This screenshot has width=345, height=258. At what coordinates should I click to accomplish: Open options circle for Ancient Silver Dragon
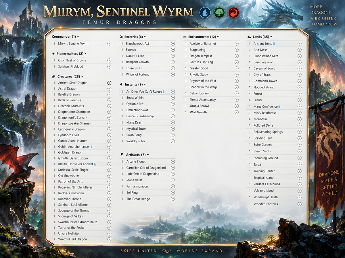[109, 83]
